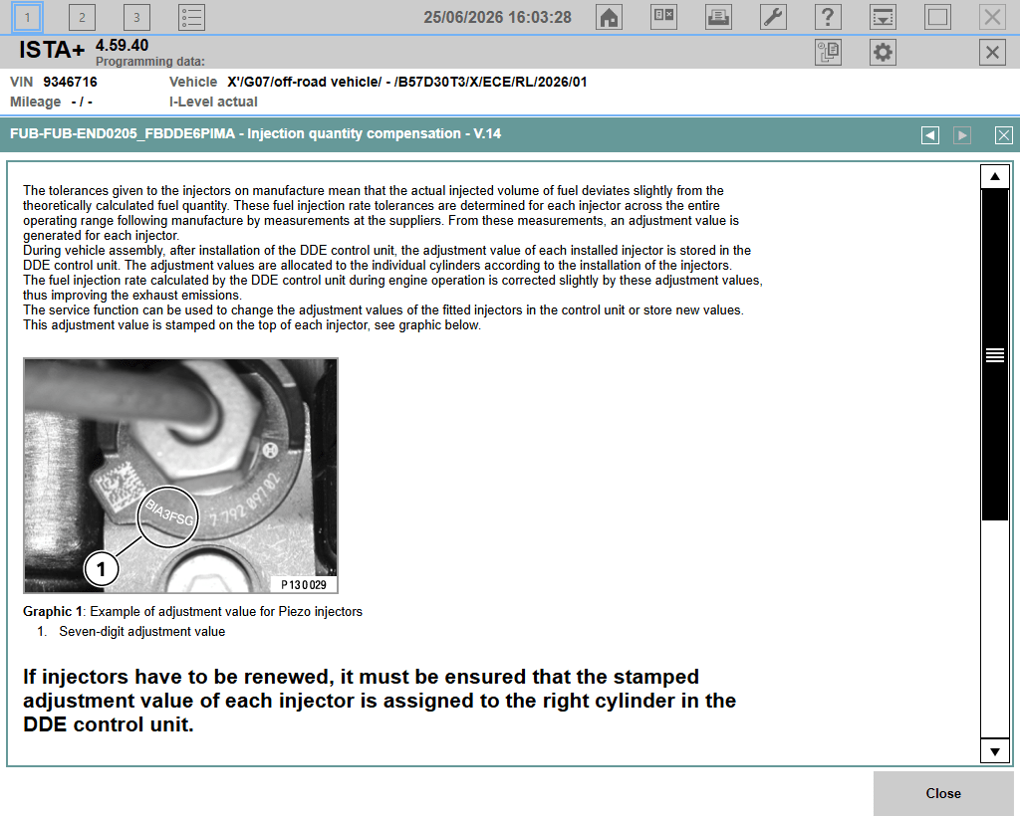Screen dimensions: 1020x819
Task: Click the scrollbar down arrow
Action: tap(995, 751)
